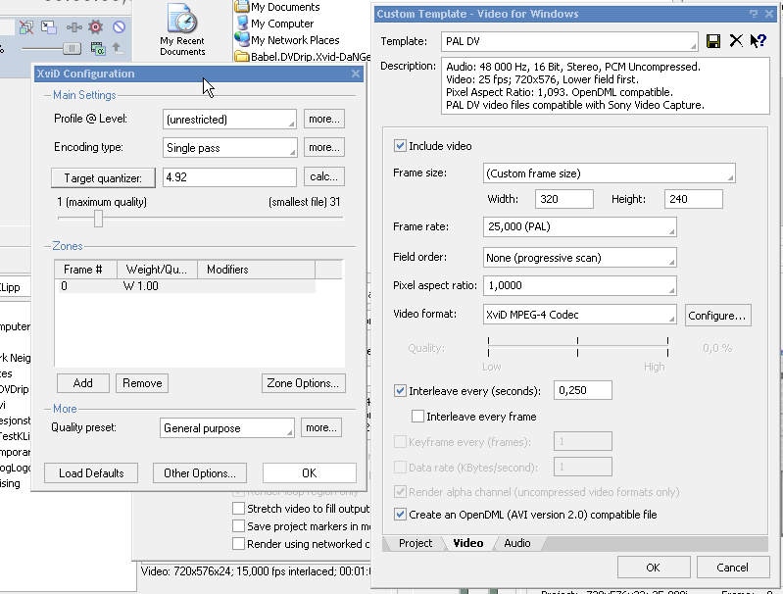Image resolution: width=783 pixels, height=594 pixels.
Task: Open Other Options...
Action: point(200,473)
